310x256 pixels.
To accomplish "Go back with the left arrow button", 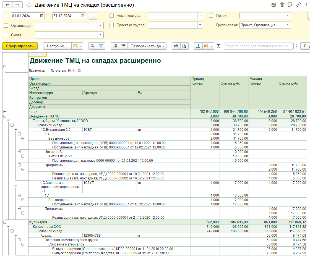I will click(7, 5).
